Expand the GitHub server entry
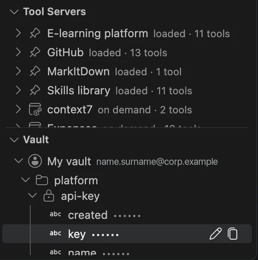This screenshot has width=258, height=260. click(19, 52)
